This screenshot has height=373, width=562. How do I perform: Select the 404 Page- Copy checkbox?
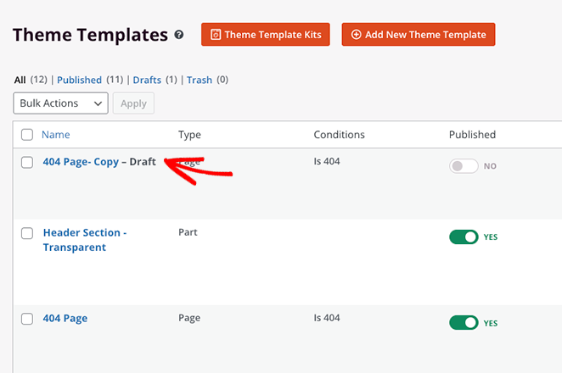pos(27,162)
